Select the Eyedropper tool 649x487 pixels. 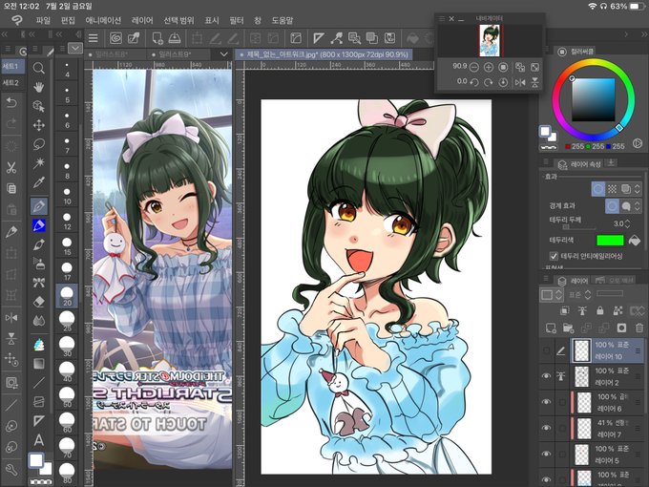38,182
